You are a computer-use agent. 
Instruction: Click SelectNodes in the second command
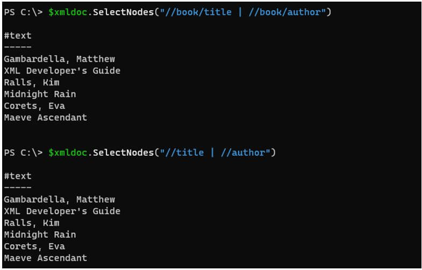point(123,153)
